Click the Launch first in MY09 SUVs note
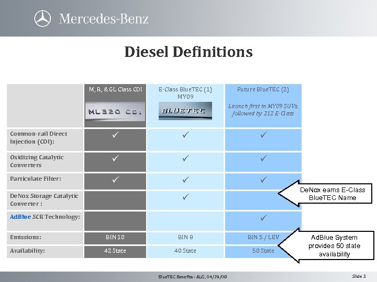 pos(263,110)
